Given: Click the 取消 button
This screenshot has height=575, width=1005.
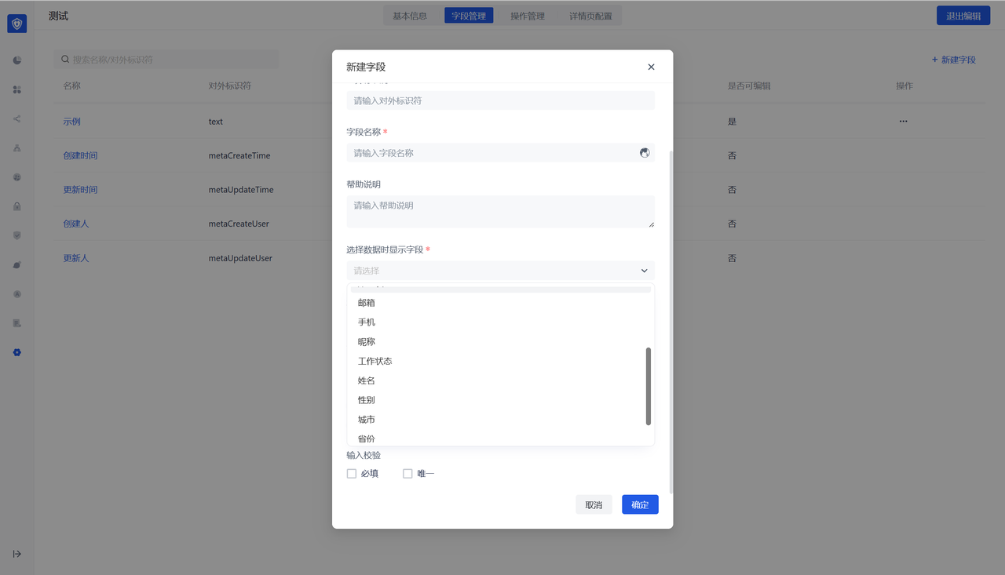Looking at the screenshot, I should tap(594, 505).
